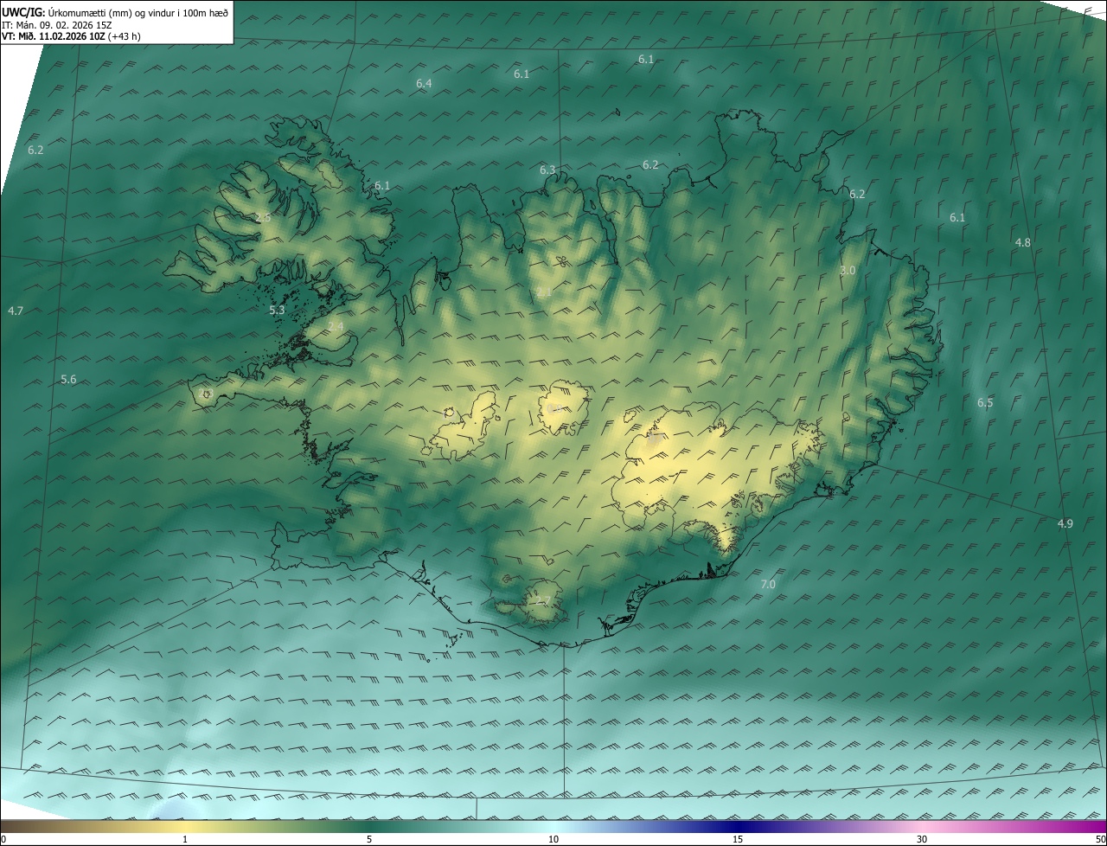Click the 4.9 value over the southeastern sea
The image size is (1107, 846).
[1065, 524]
